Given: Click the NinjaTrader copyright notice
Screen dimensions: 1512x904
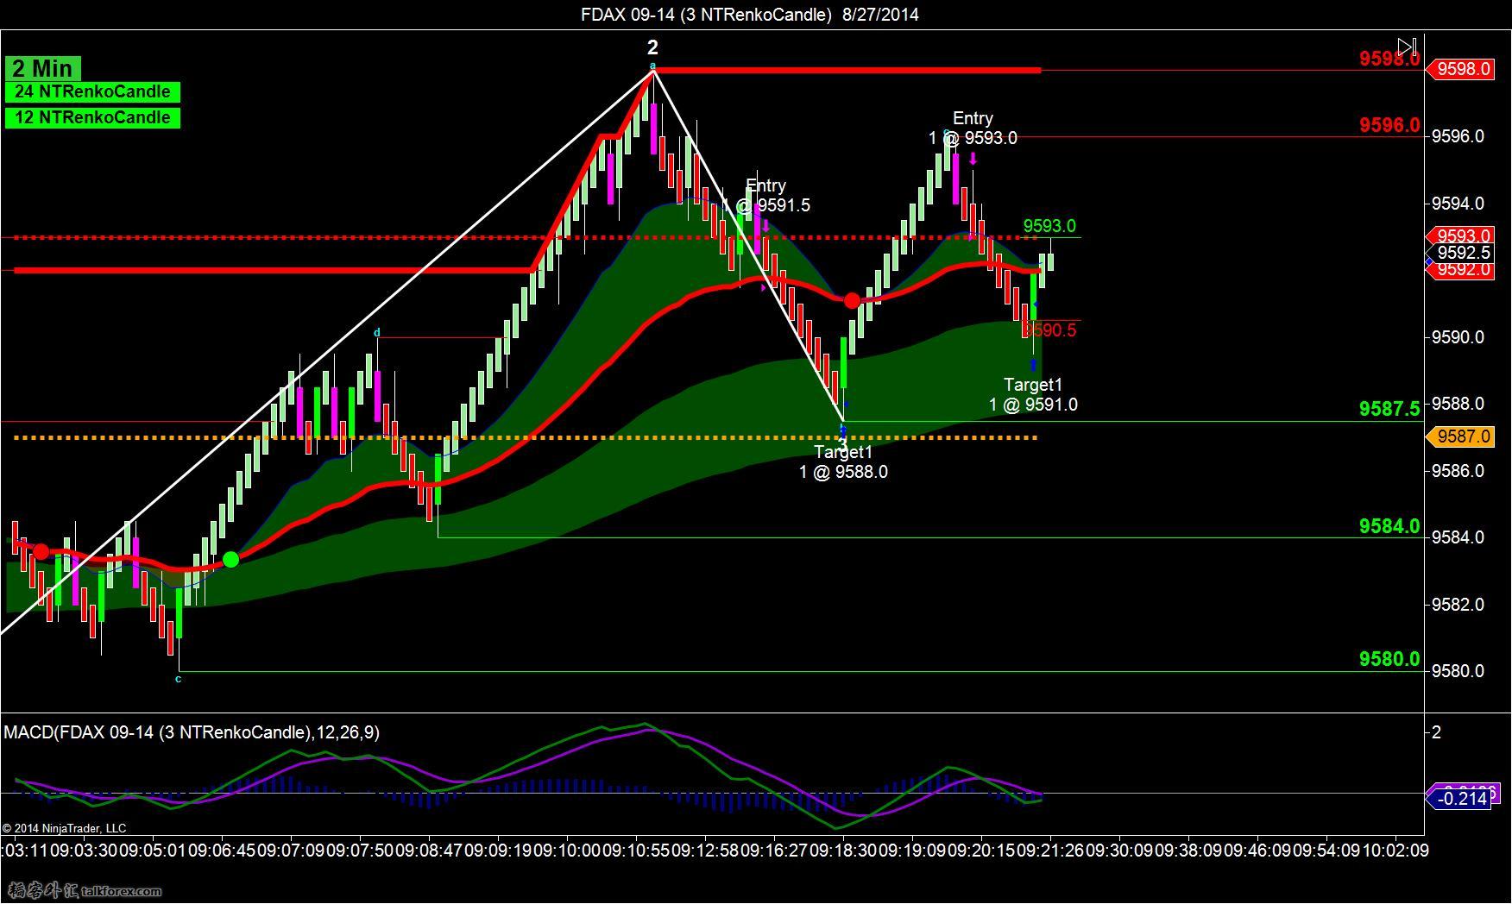Looking at the screenshot, I should point(64,828).
